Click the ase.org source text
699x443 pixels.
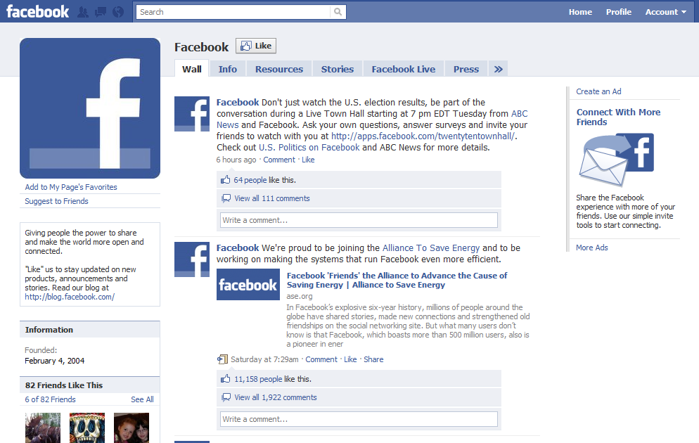300,296
